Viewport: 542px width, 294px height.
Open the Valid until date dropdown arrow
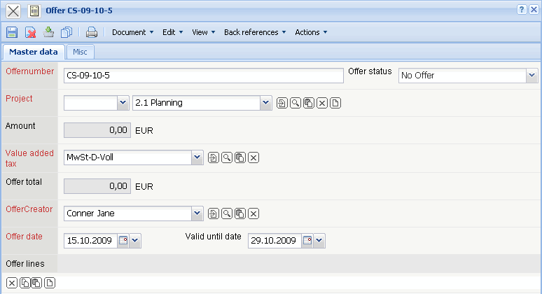point(319,241)
